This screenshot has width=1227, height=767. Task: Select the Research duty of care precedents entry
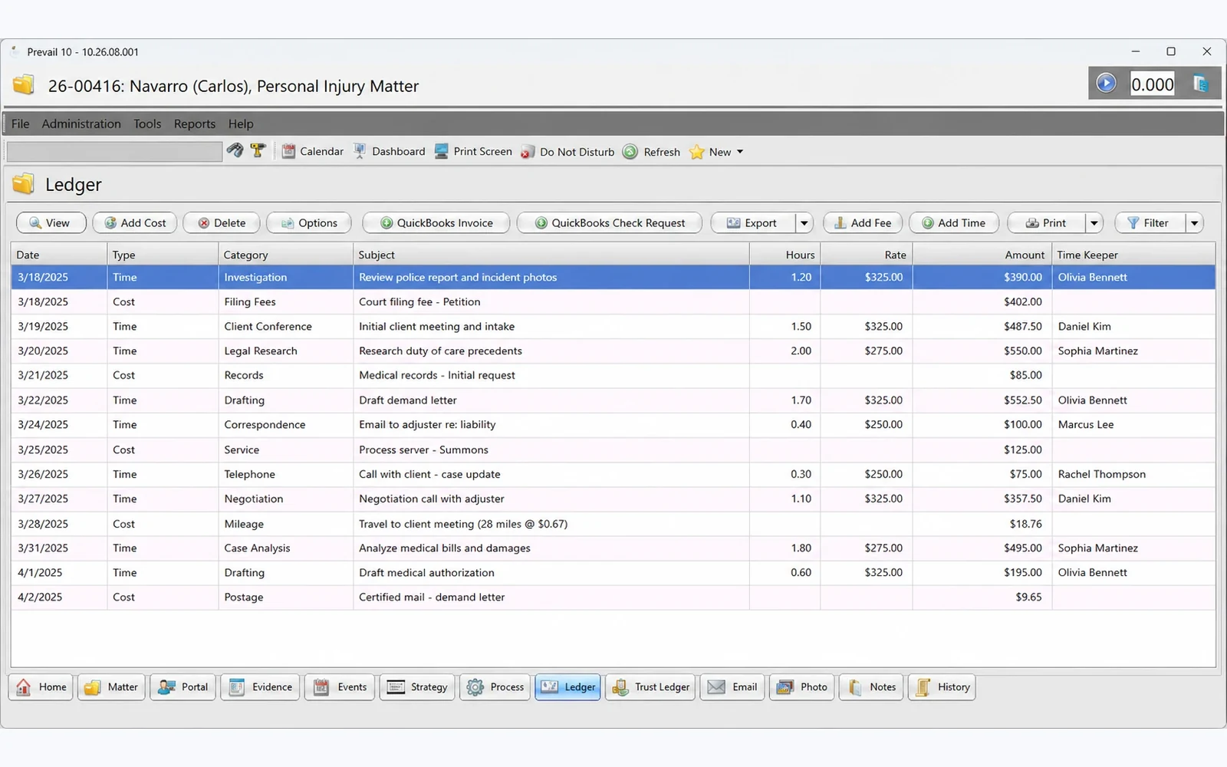point(613,351)
